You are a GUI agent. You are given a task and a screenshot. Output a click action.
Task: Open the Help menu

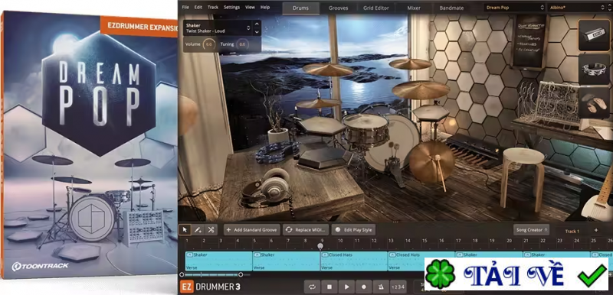point(265,7)
